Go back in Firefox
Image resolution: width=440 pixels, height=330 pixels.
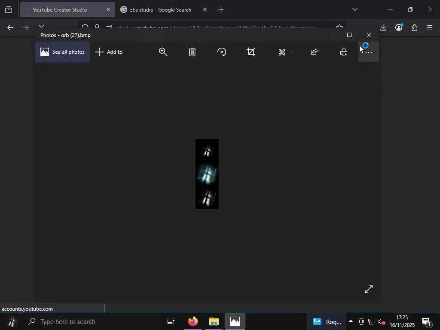pos(10,27)
